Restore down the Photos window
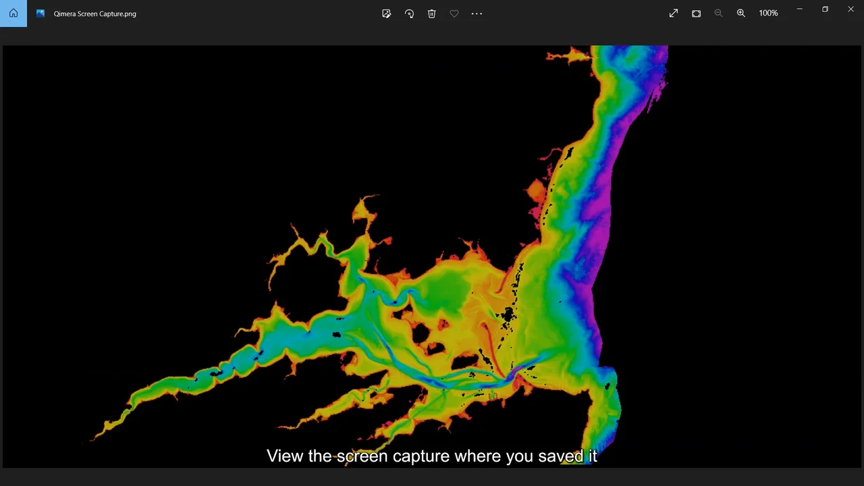 coord(825,9)
